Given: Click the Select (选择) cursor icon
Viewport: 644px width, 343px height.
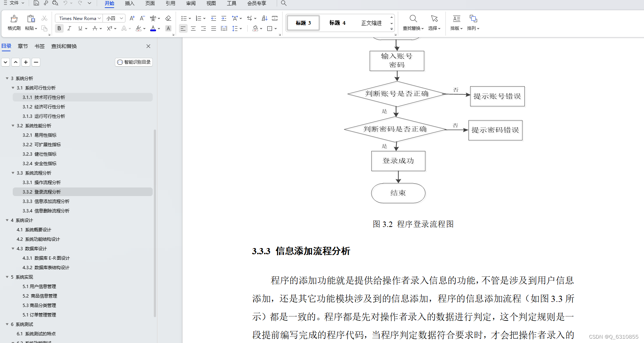Looking at the screenshot, I should coord(434,19).
